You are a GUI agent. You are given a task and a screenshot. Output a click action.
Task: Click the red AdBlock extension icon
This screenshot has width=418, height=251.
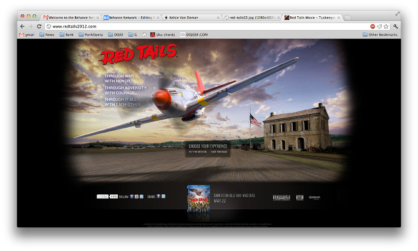pyautogui.click(x=372, y=26)
